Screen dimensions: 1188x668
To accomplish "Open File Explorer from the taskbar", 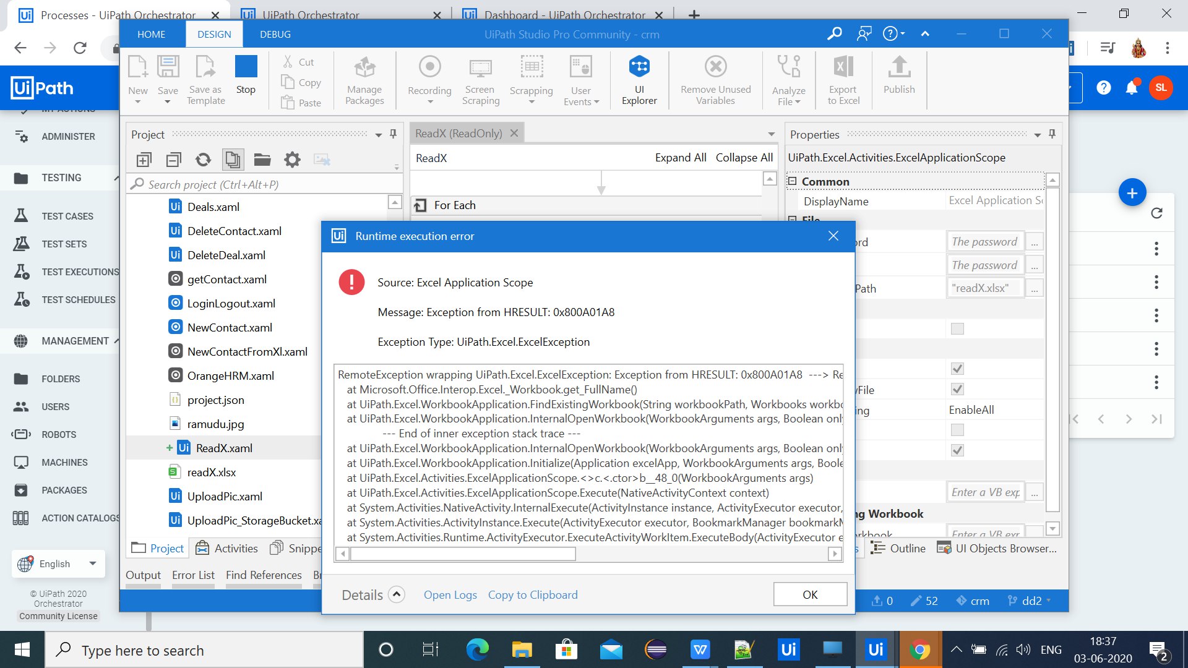I will click(x=522, y=649).
